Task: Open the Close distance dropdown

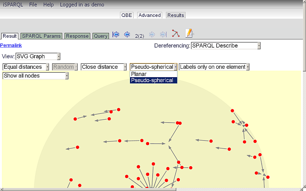Action: [104, 67]
